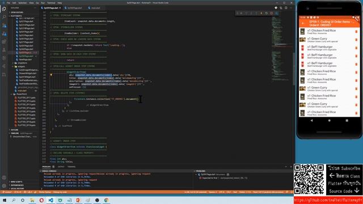Close the Ep591Page.dart editor tab
Viewport: 363px width, 204px height.
(x=60, y=8)
